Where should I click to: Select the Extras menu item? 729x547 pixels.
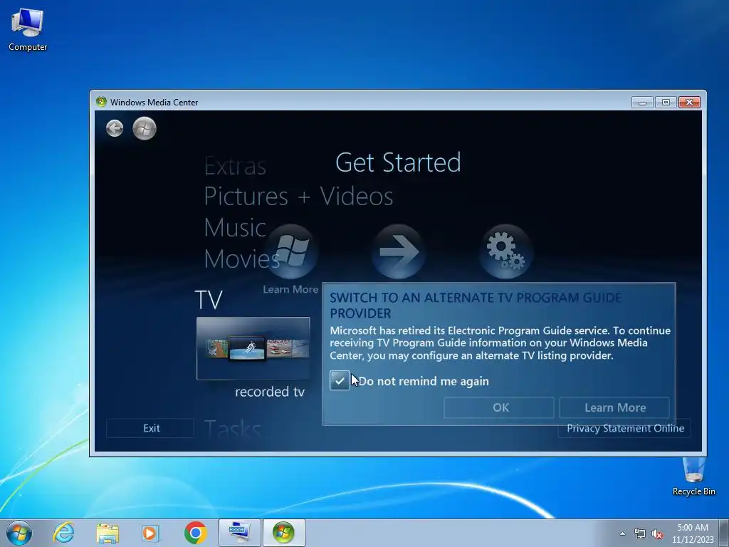(x=235, y=166)
